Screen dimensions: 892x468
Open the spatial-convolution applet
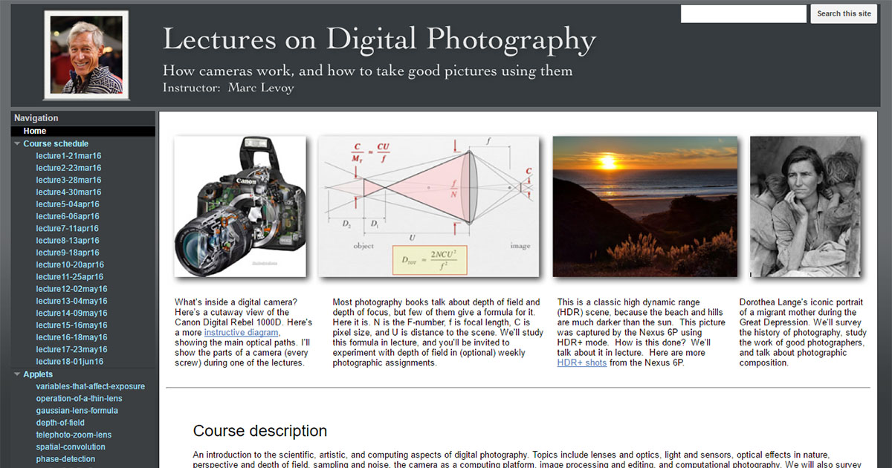point(71,446)
